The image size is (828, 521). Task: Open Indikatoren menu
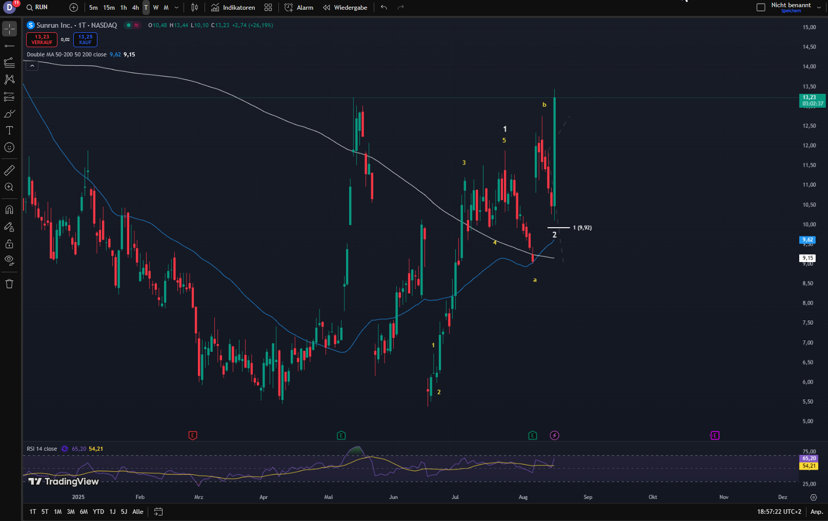(233, 8)
